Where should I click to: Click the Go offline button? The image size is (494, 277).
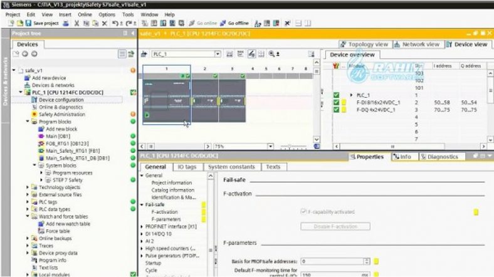(234, 23)
